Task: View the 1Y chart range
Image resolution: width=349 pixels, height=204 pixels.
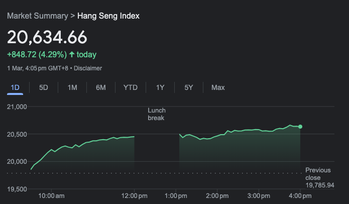Action: (160, 87)
